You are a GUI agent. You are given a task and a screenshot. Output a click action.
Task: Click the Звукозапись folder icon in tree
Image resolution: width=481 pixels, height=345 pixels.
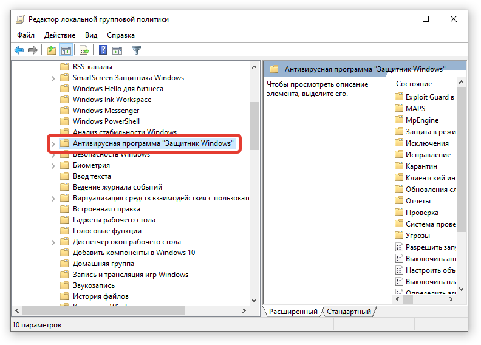[64, 285]
